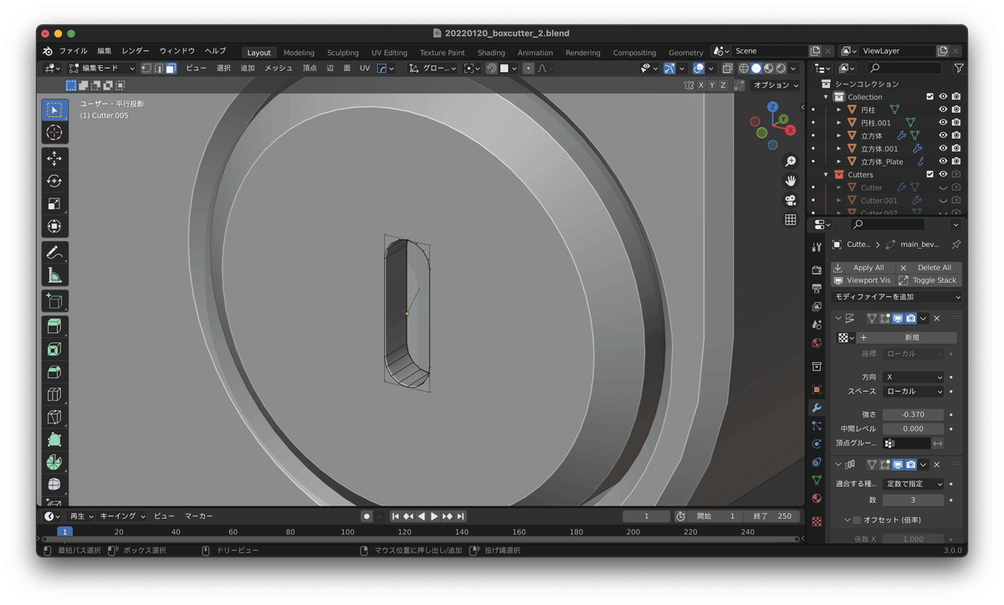Activate the Add Cube tool
Image resolution: width=1004 pixels, height=605 pixels.
pos(54,300)
